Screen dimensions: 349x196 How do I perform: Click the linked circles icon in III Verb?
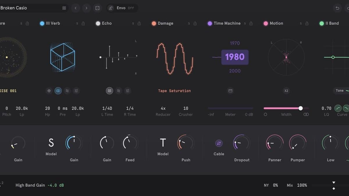(58, 91)
